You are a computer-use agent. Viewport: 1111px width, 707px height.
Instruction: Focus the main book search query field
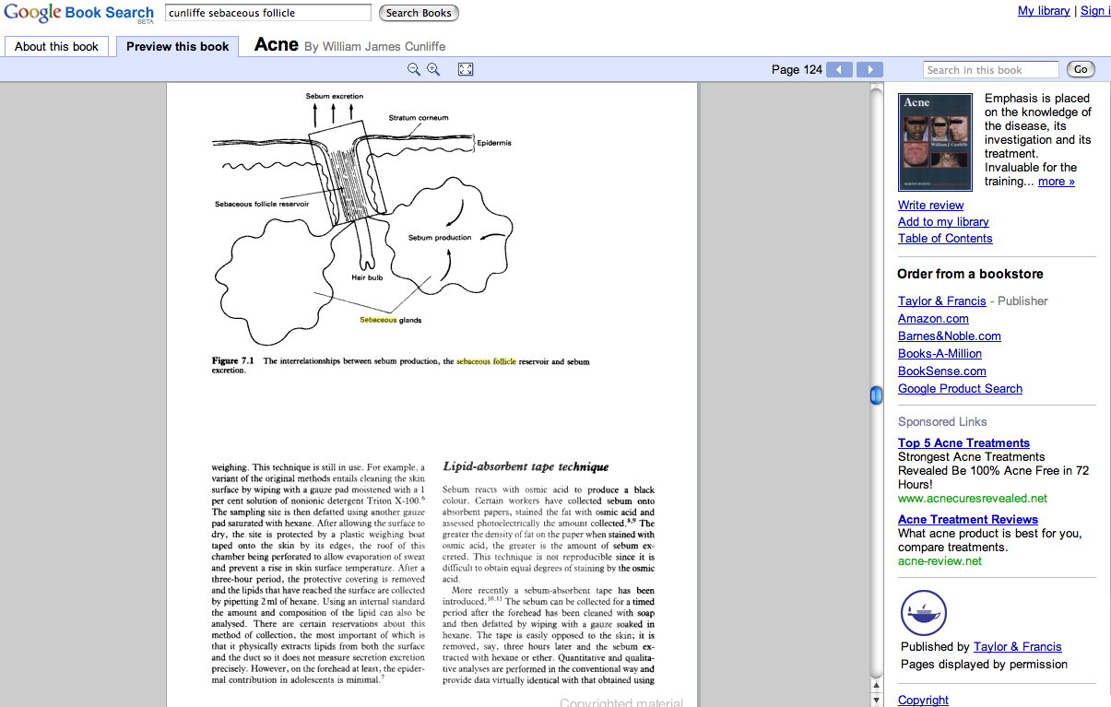(x=268, y=13)
